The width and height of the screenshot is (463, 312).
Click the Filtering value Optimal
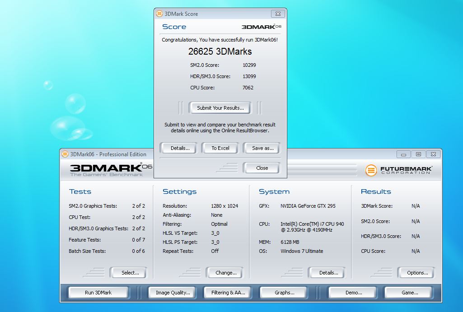point(219,224)
